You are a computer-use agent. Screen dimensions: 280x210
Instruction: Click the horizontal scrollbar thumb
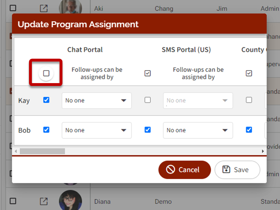tap(42, 151)
